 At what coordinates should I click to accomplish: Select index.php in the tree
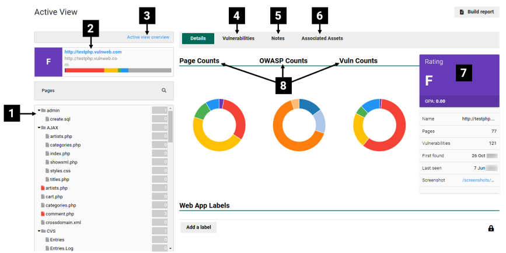click(x=60, y=154)
